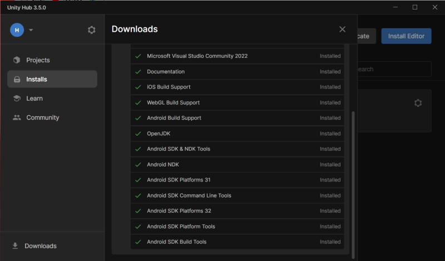This screenshot has height=261, width=445.
Task: Open the editor install gear options
Action: pos(418,103)
